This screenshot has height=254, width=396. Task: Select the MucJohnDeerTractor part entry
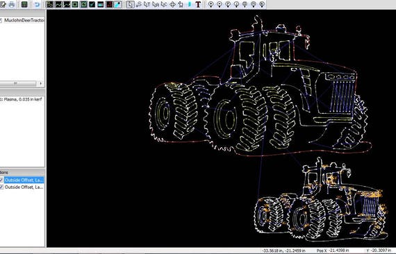24,20
